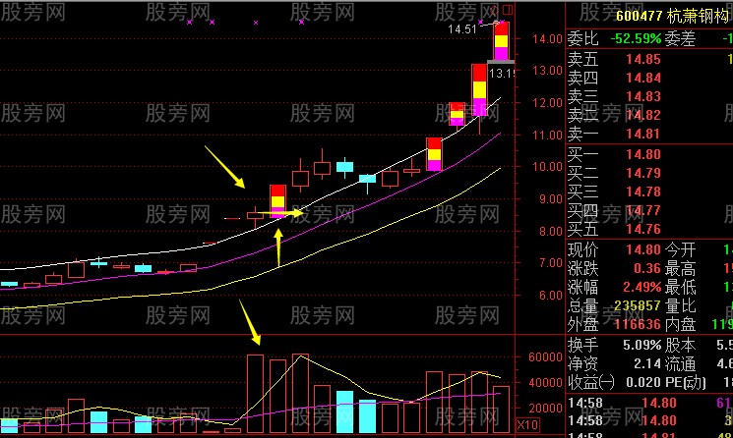Click the 60000 volume axis label

pos(545,356)
